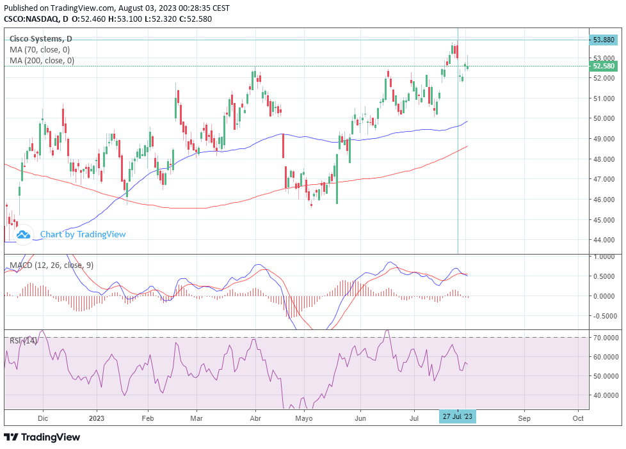Click the 70.0000 RSI axis value

(606, 338)
